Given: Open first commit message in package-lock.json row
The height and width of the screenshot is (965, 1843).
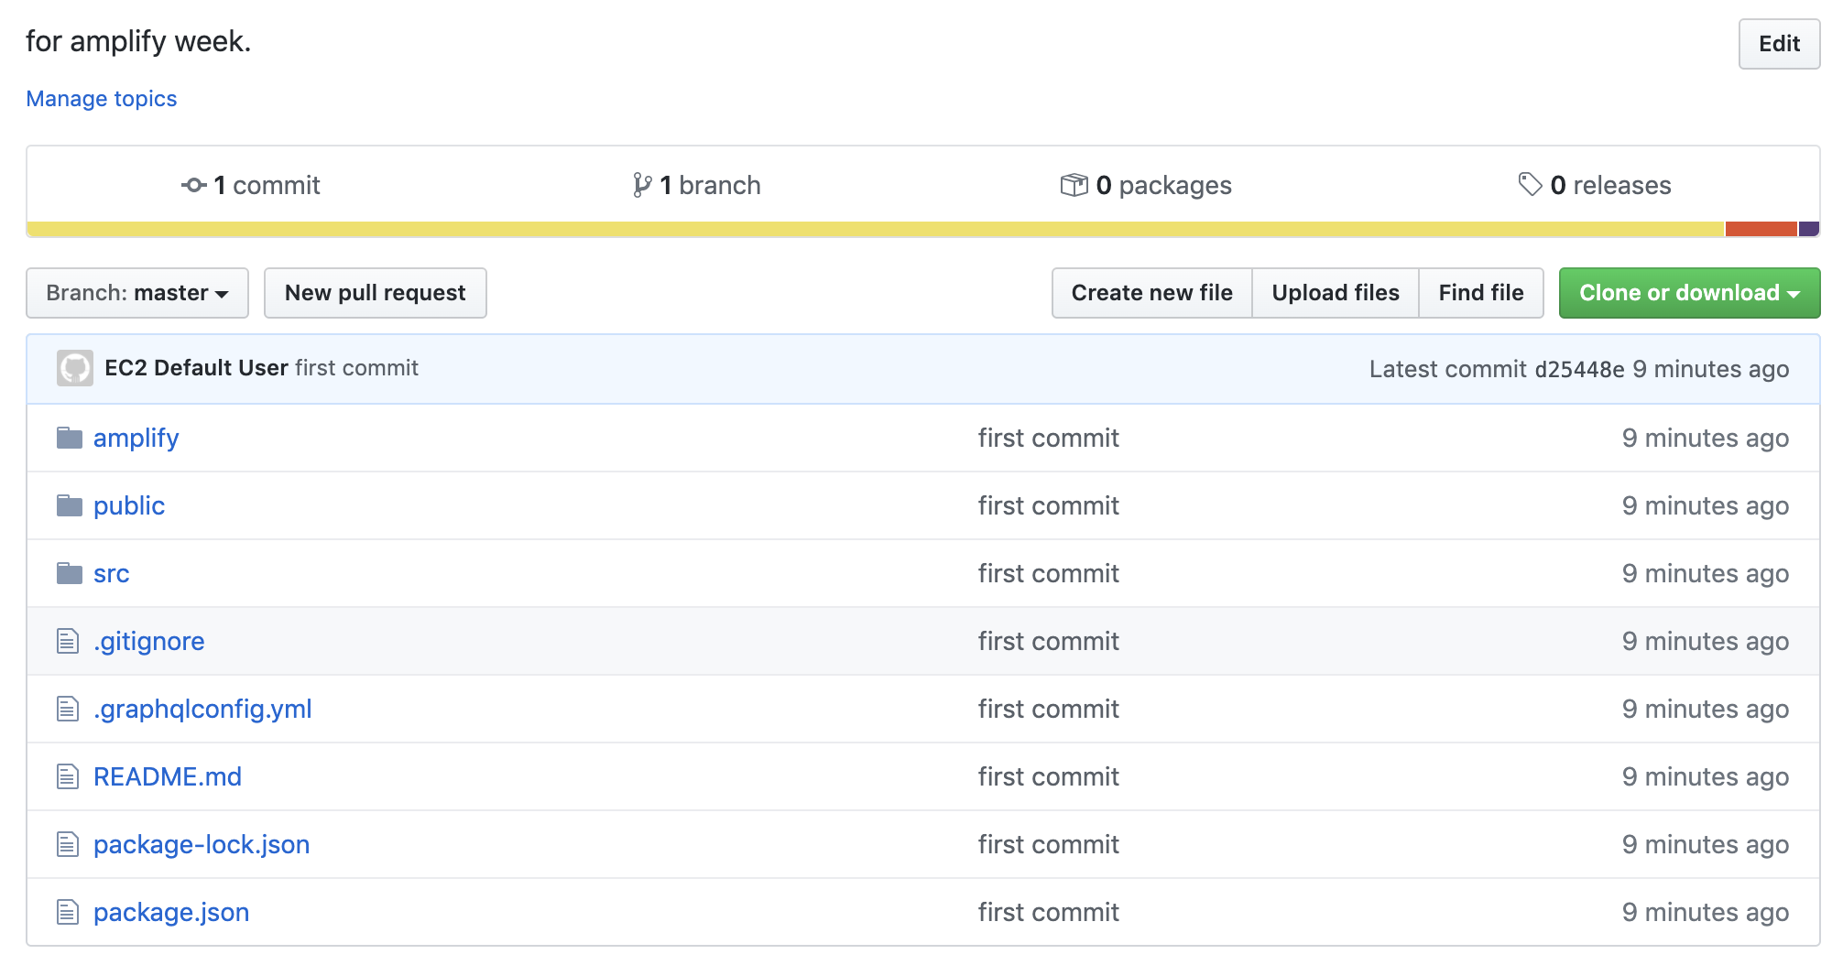Looking at the screenshot, I should tap(1048, 844).
